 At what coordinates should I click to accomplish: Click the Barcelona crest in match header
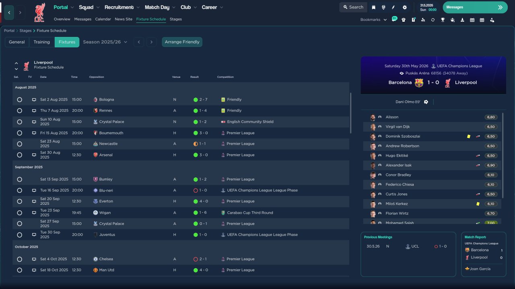pyautogui.click(x=419, y=83)
